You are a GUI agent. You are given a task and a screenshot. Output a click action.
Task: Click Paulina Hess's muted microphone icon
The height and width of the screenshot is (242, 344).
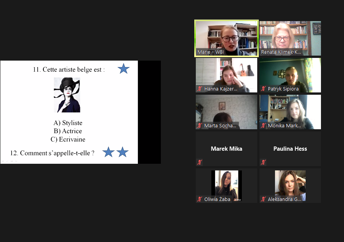[263, 162]
